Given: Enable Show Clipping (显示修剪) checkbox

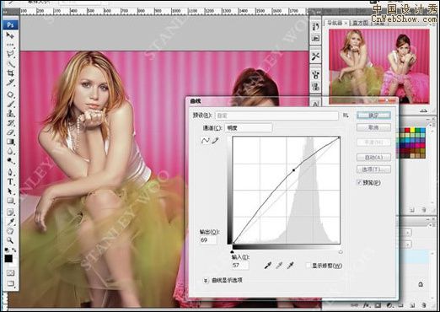Looking at the screenshot, I should pos(309,266).
